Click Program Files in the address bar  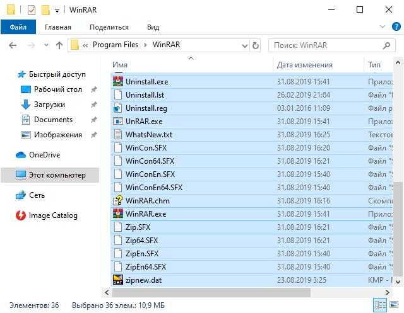click(x=116, y=45)
